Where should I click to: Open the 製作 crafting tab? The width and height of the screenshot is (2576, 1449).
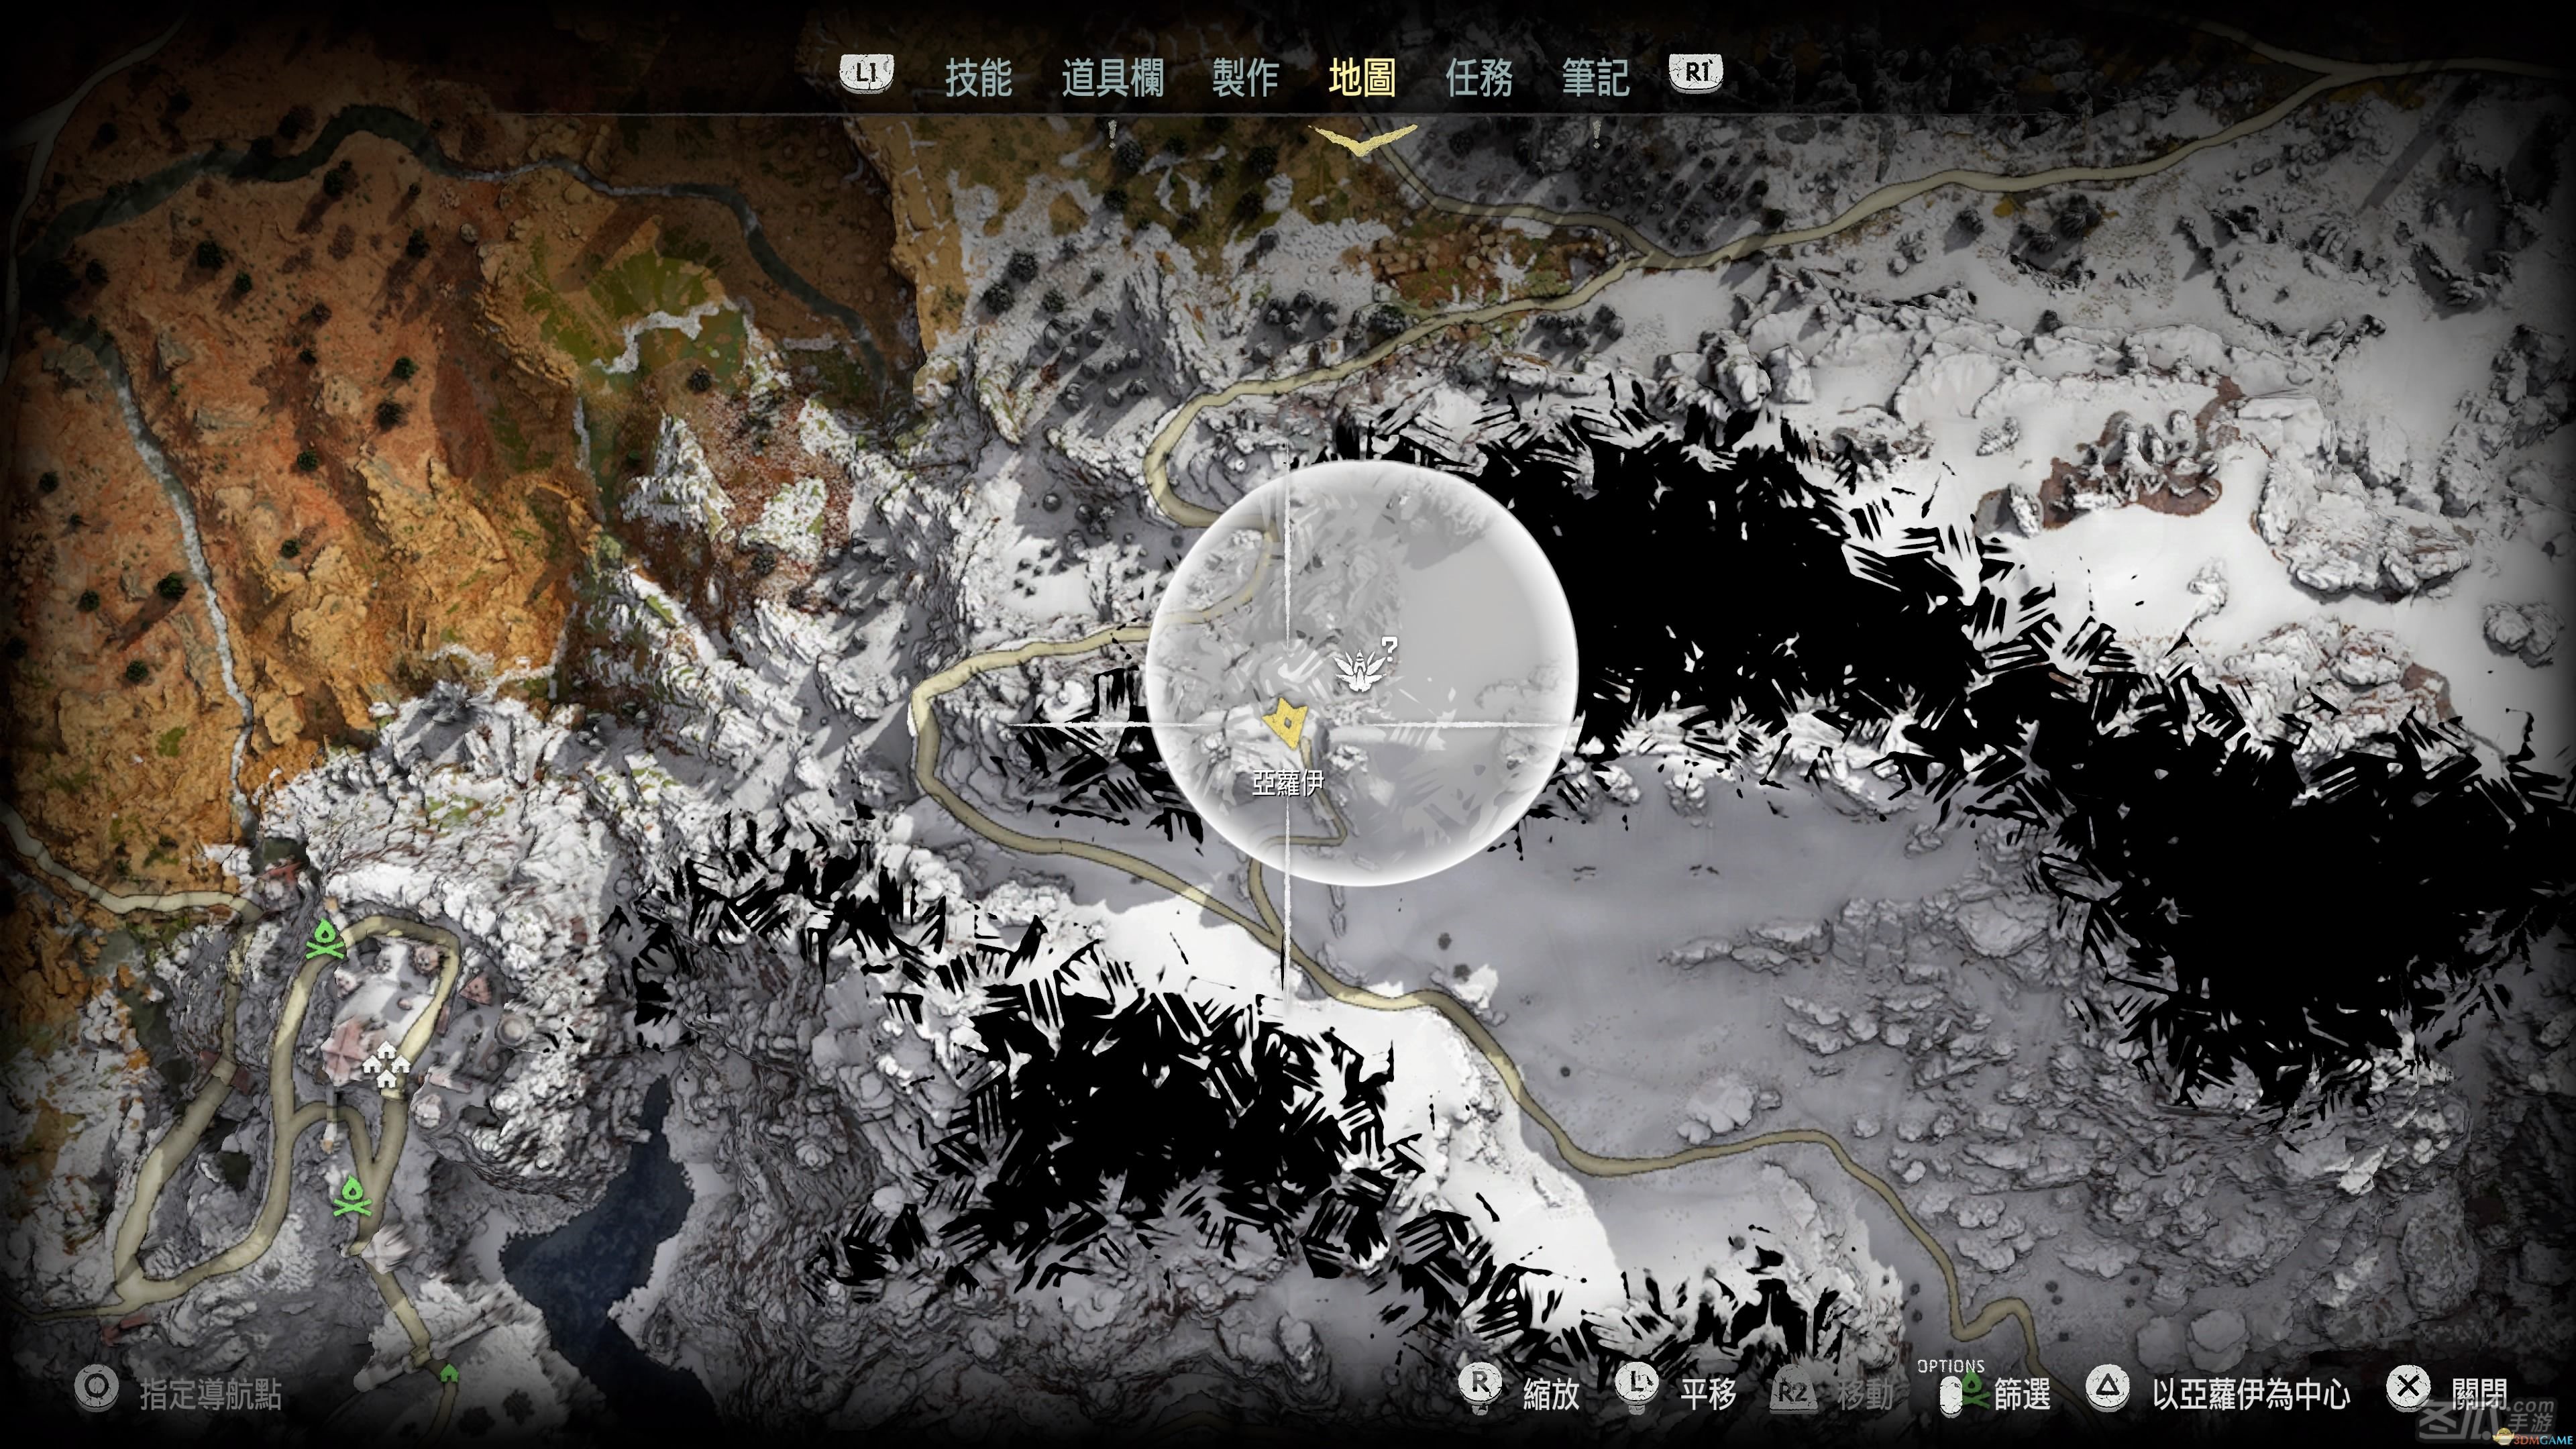click(x=1245, y=77)
